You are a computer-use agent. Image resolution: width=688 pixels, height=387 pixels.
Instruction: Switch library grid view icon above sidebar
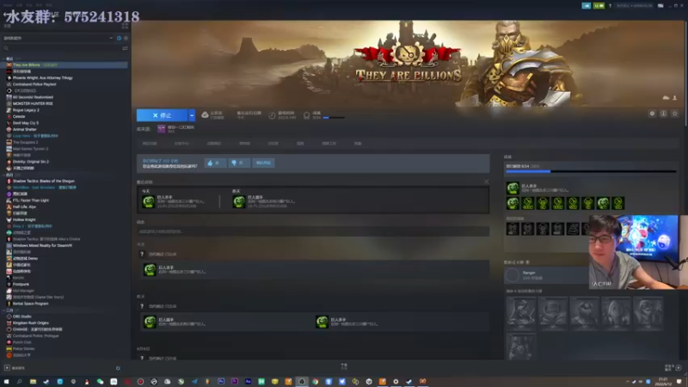(x=125, y=27)
